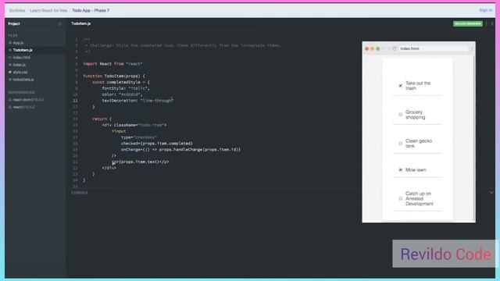Click the "function TodoItem(props)" code line
Screen dimensions: 500x281
click(x=114, y=76)
